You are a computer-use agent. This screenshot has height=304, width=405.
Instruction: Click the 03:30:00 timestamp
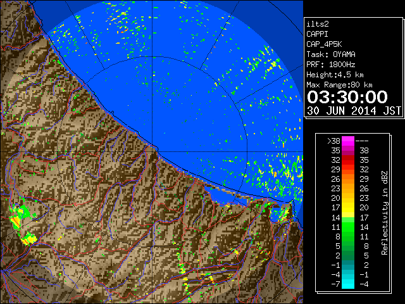(x=347, y=97)
